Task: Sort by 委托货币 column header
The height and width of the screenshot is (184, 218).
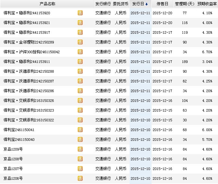Action: pos(120,4)
